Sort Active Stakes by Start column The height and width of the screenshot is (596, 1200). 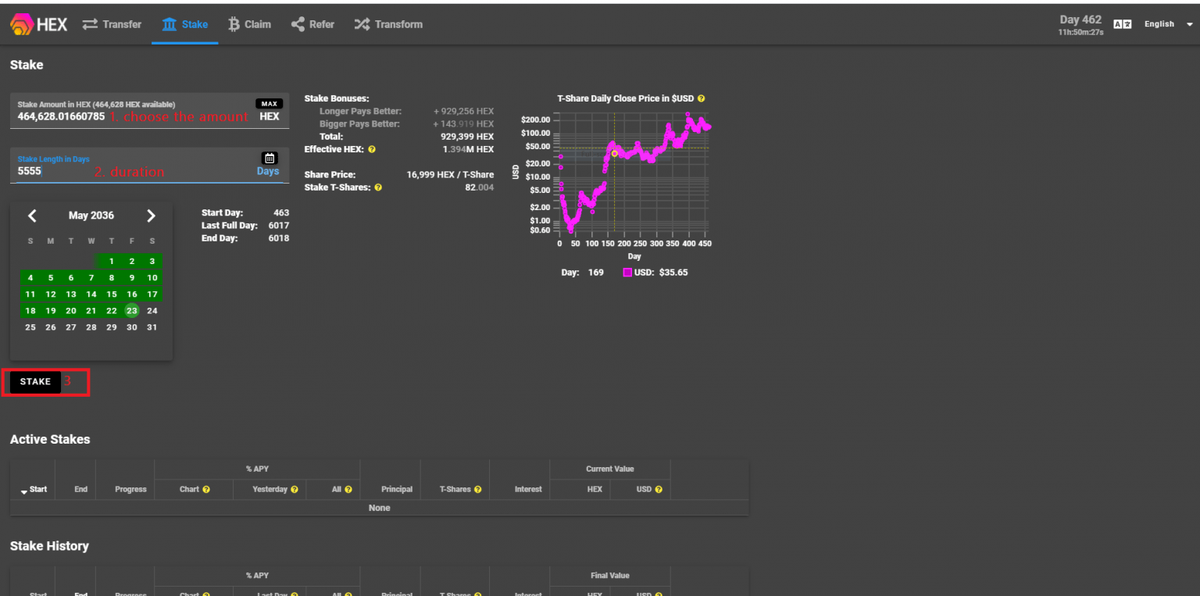(34, 489)
